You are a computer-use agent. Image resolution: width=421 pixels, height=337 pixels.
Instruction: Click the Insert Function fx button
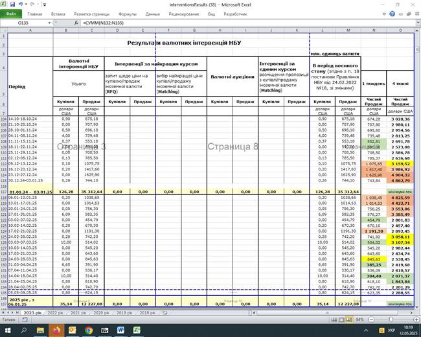pos(76,23)
